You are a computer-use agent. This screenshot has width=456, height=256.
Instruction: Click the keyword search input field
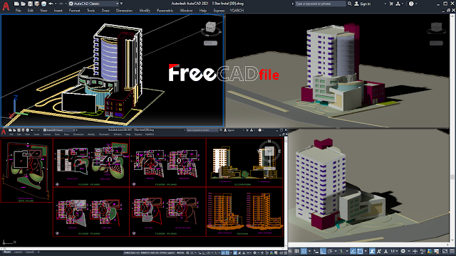(320, 4)
